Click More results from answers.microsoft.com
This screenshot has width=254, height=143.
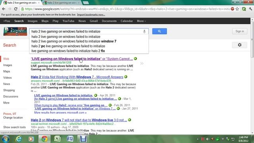(60, 112)
